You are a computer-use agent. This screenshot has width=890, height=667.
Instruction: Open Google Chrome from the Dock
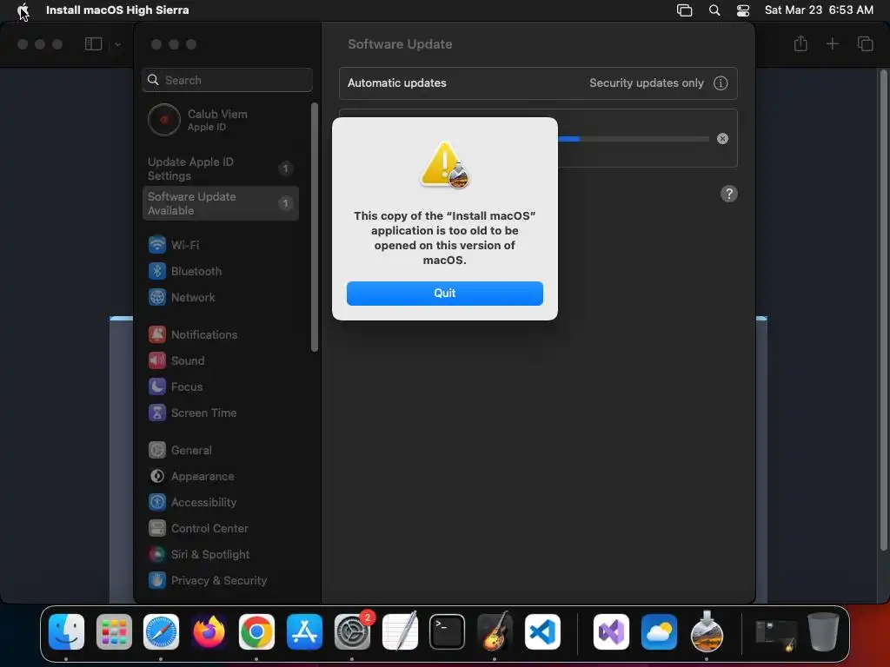click(256, 632)
